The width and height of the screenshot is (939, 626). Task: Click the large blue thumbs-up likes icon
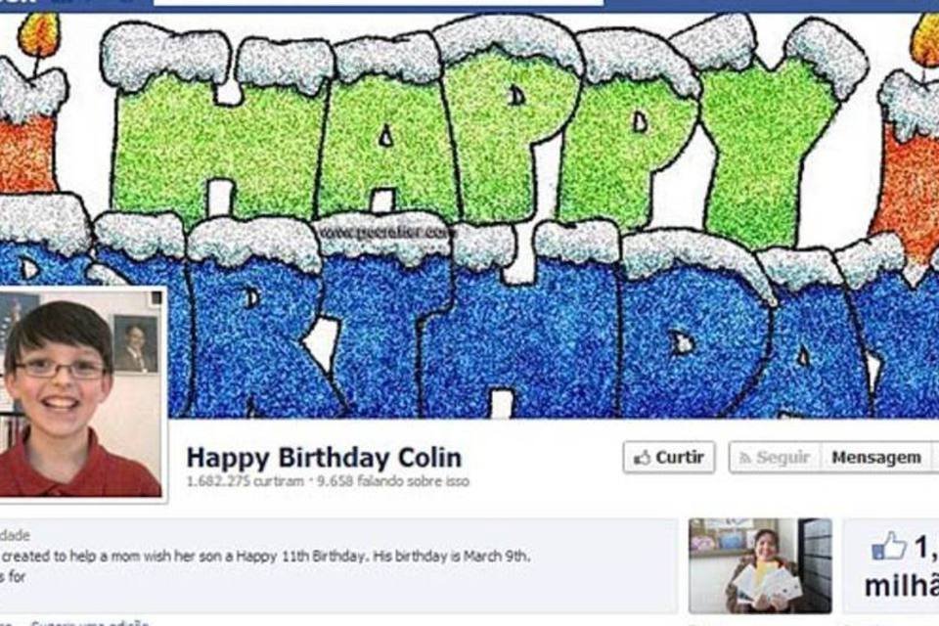click(x=889, y=546)
